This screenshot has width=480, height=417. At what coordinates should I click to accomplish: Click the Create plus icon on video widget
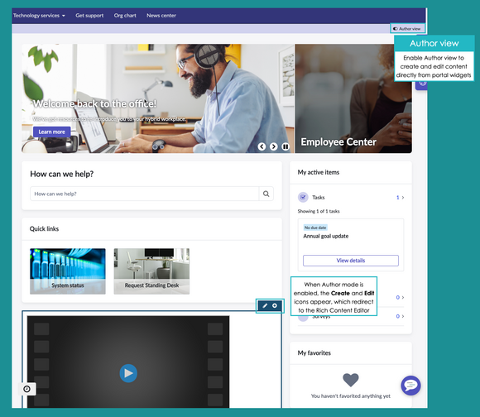(x=275, y=305)
